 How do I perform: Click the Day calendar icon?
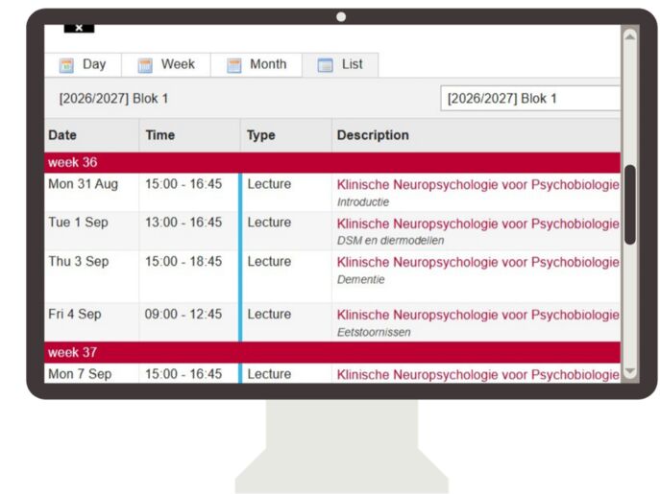(x=66, y=65)
